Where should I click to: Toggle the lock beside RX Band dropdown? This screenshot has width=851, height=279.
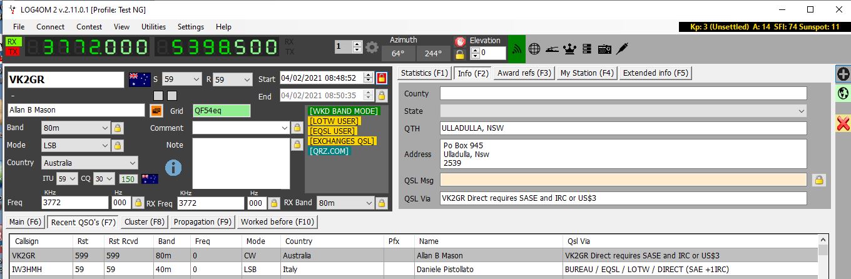[x=381, y=203]
